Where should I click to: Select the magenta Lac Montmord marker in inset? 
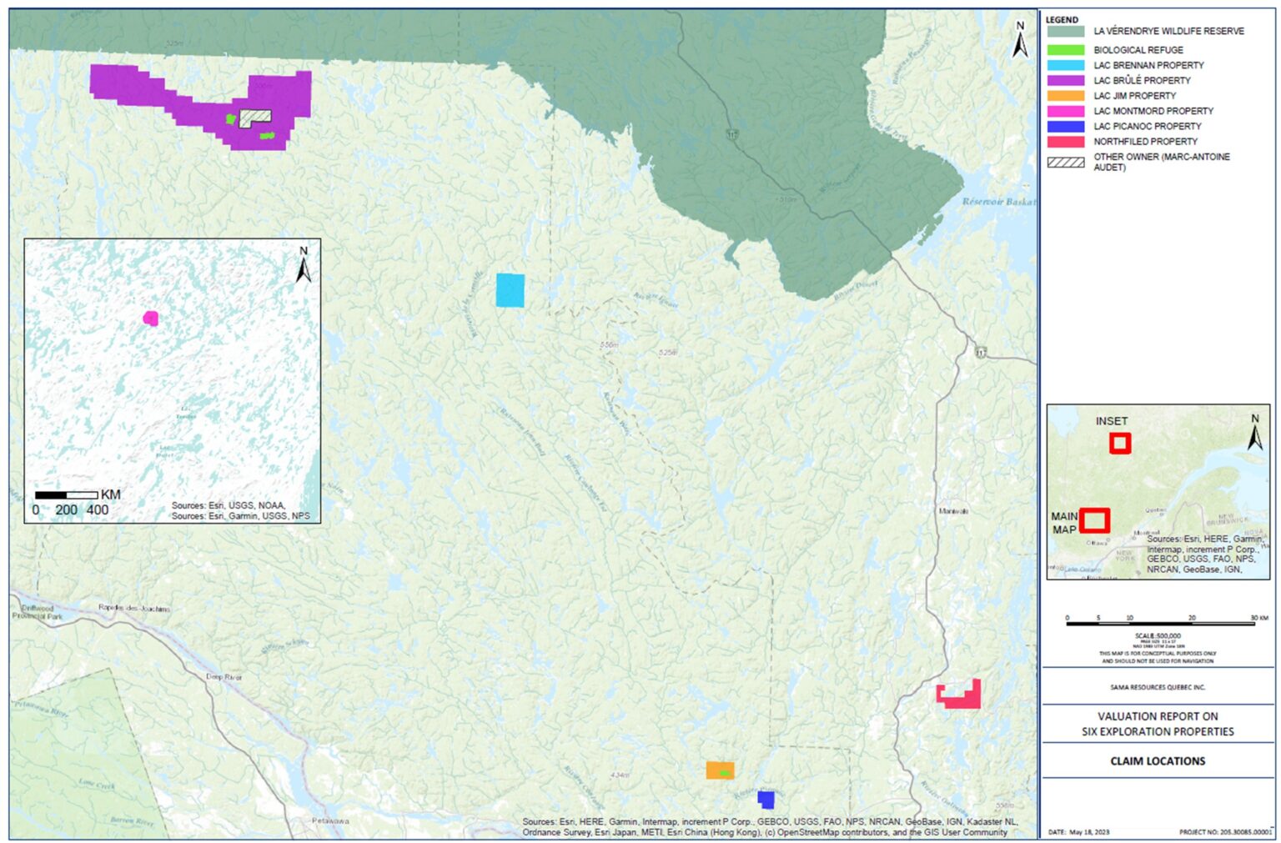151,318
